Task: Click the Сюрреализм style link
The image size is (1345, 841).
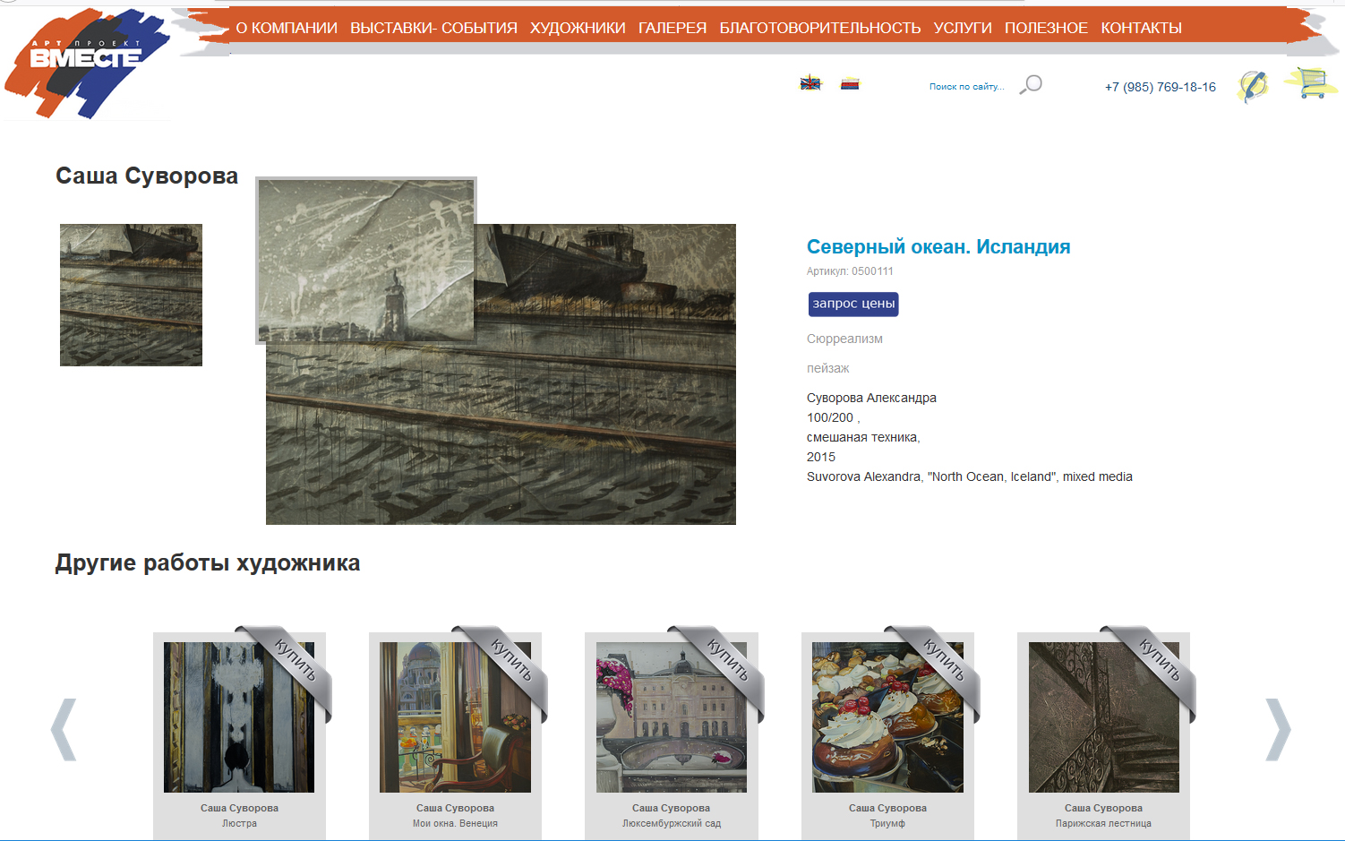Action: (844, 339)
